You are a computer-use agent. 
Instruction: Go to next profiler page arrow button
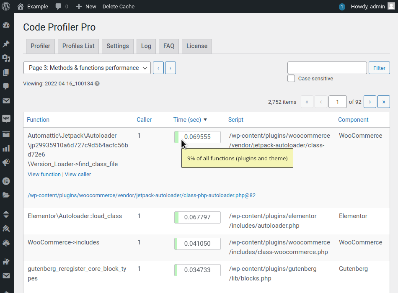171,68
